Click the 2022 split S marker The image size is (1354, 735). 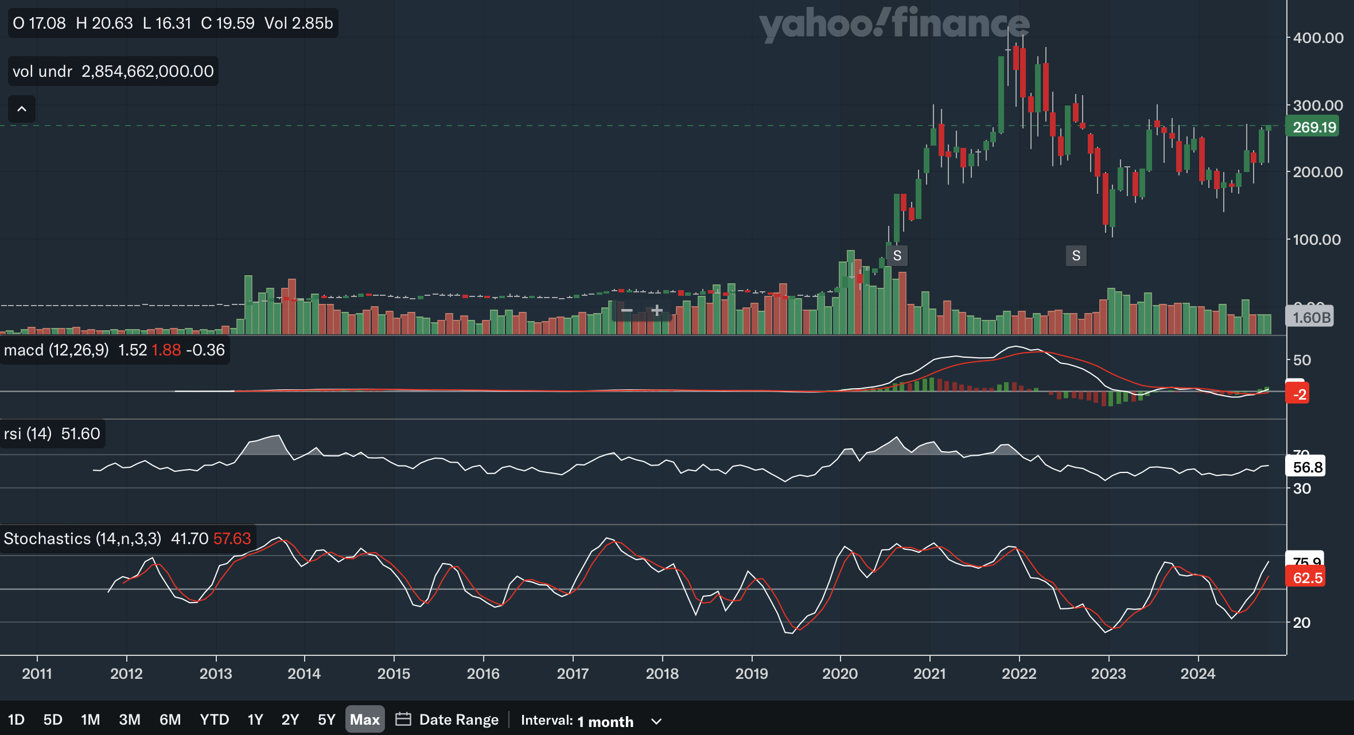[x=1076, y=256]
